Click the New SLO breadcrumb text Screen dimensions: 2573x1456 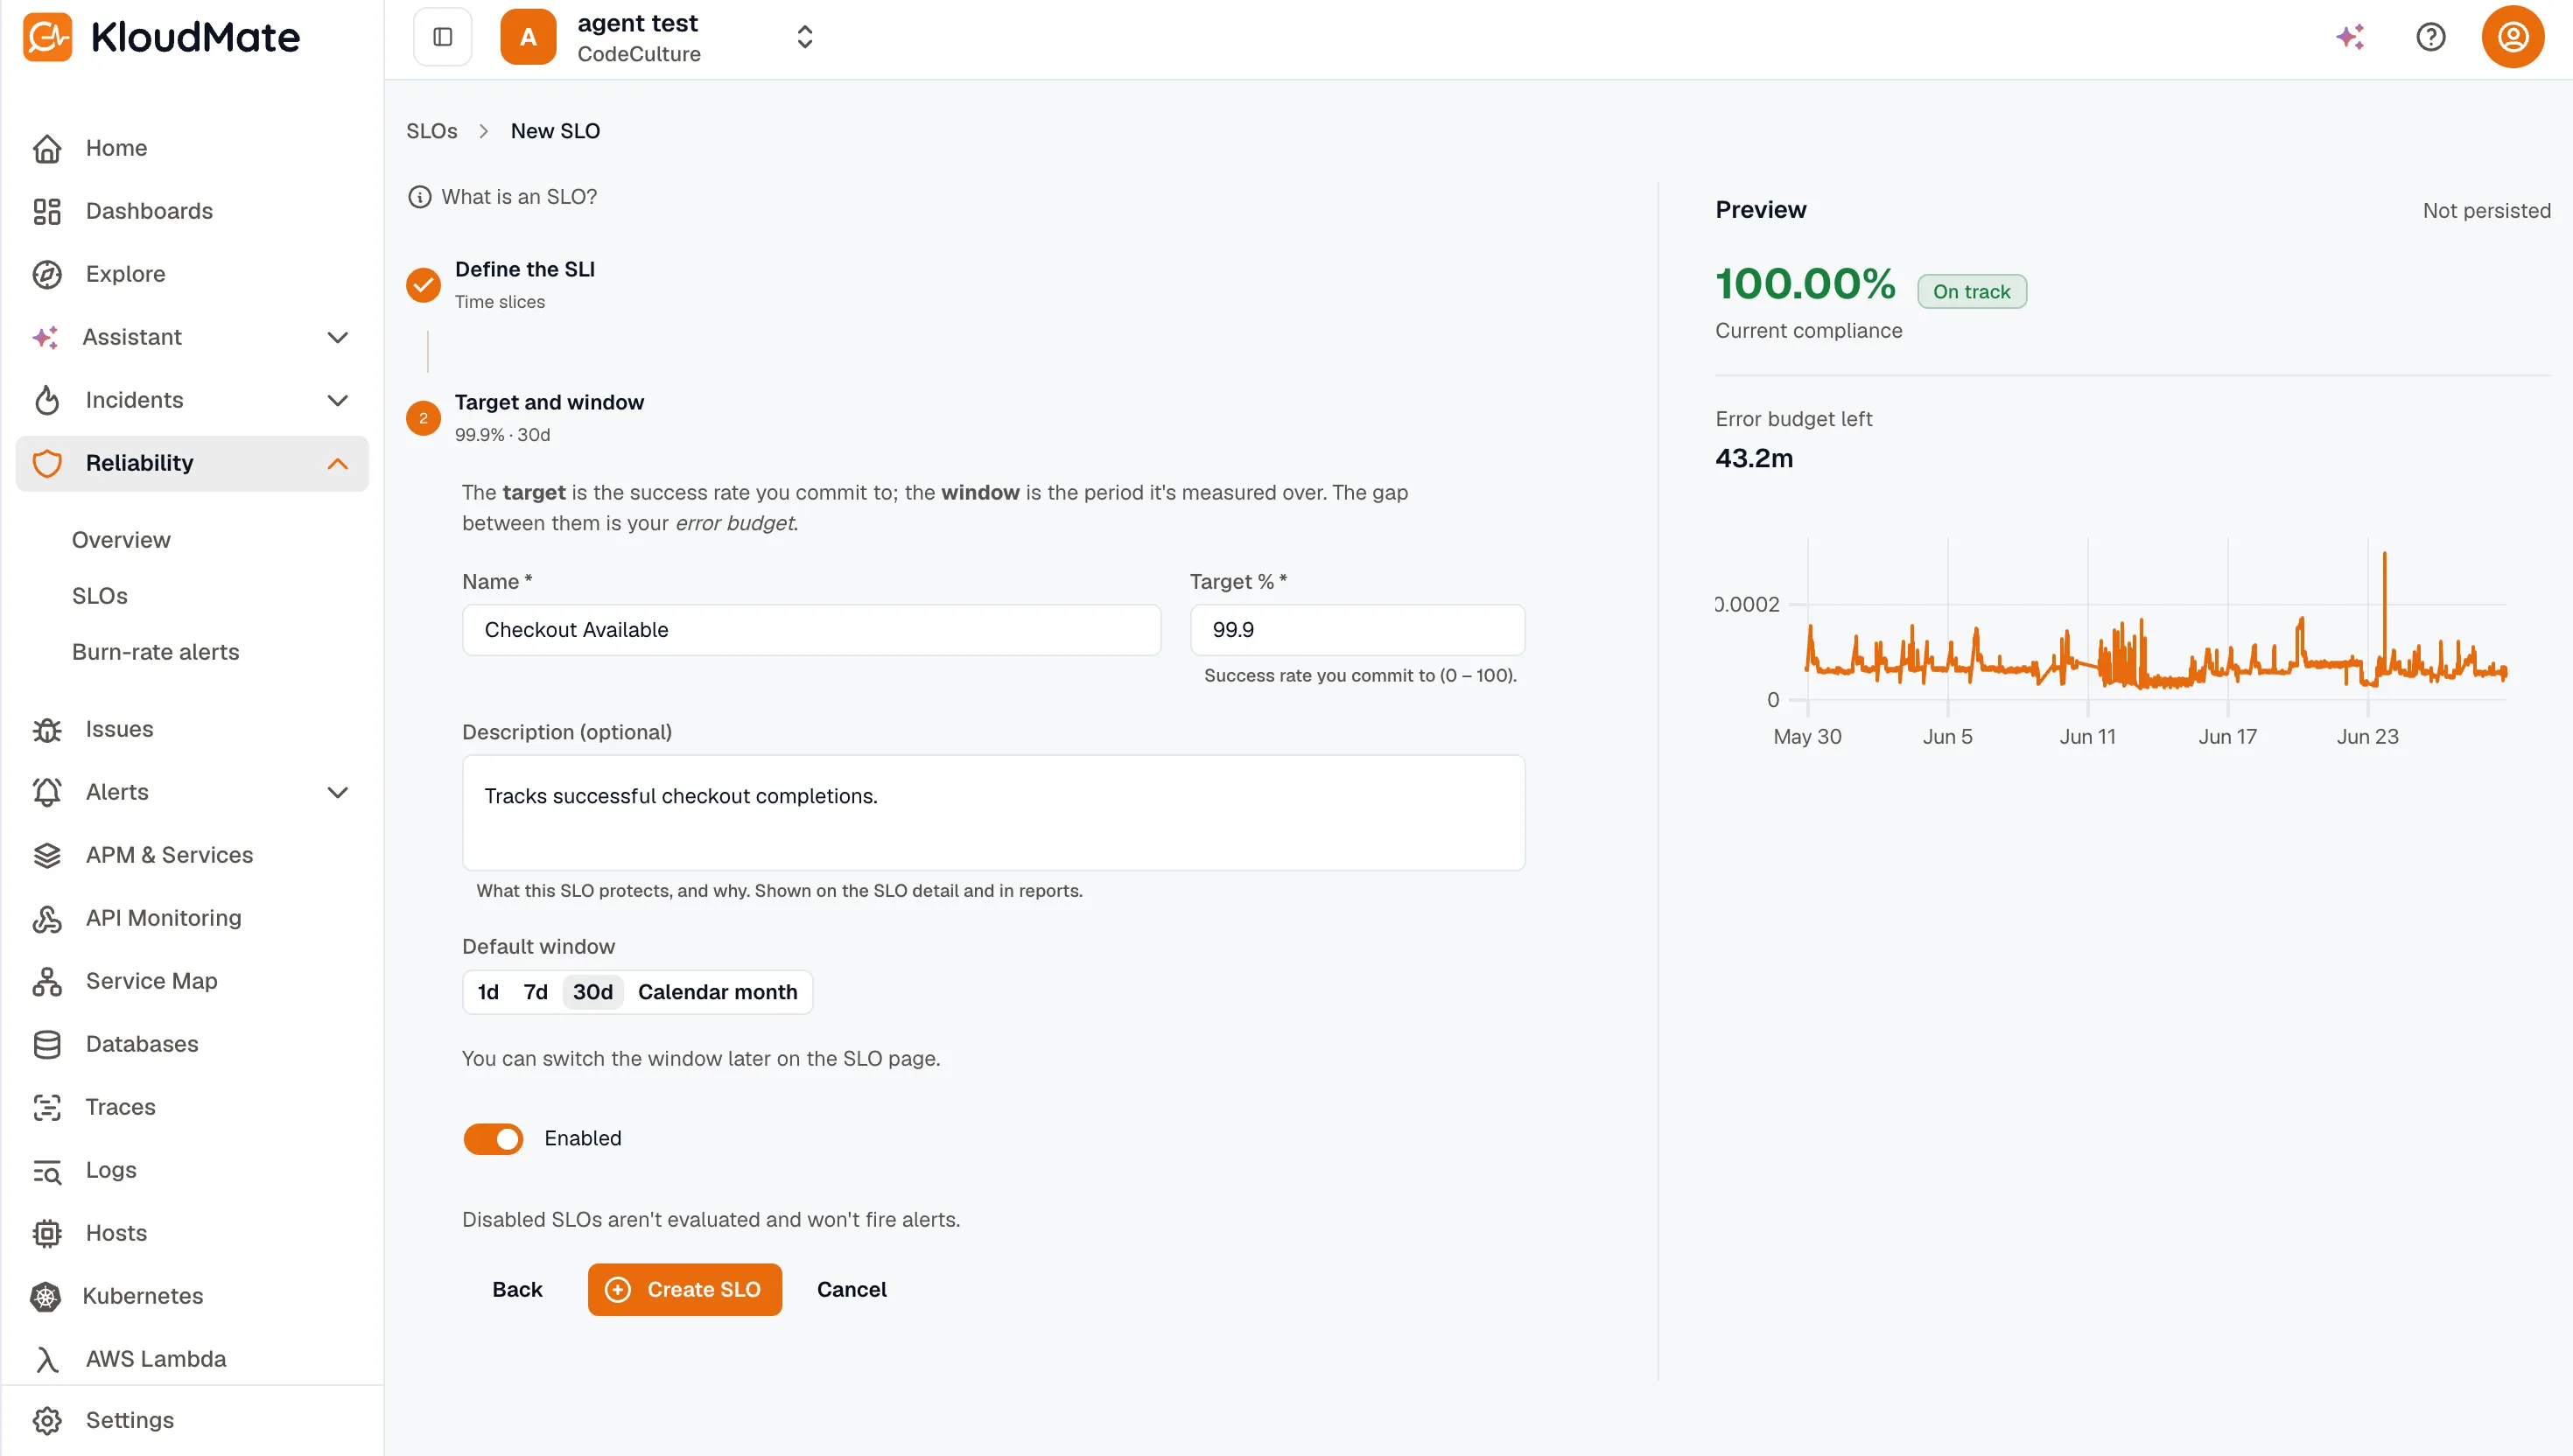pos(555,131)
